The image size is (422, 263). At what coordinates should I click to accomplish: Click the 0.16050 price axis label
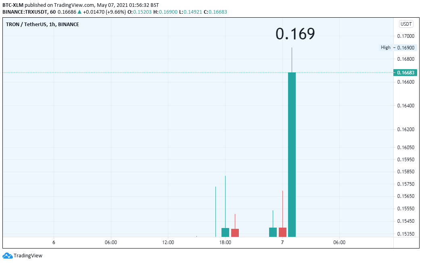pos(406,147)
